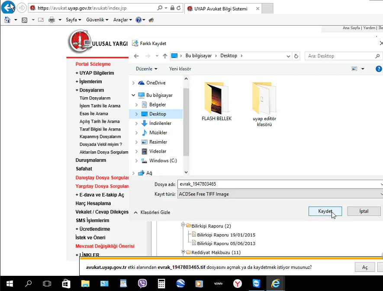The image size is (383, 291).
Task: Click the browser forward arrow button
Action: pos(22,8)
